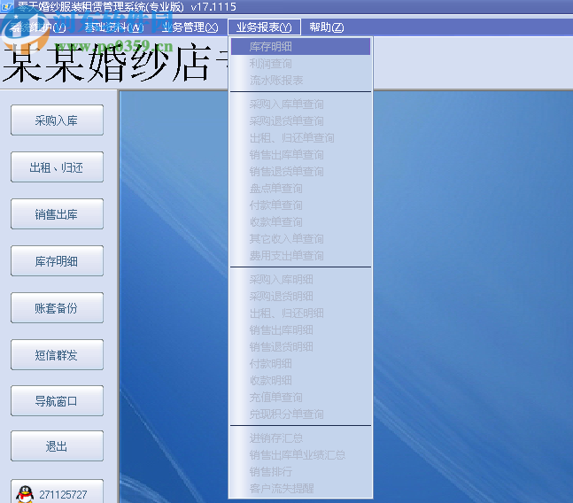Choose 进销存汇总 report
573x503 pixels.
pos(300,438)
